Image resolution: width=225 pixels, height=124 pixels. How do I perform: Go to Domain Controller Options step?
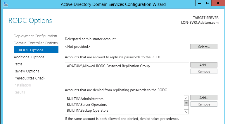point(36,43)
